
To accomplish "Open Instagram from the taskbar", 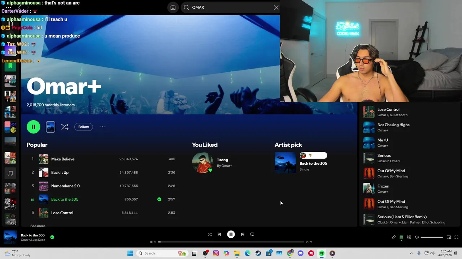I will pyautogui.click(x=216, y=253).
